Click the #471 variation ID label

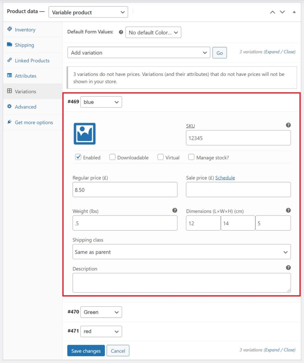click(x=73, y=331)
